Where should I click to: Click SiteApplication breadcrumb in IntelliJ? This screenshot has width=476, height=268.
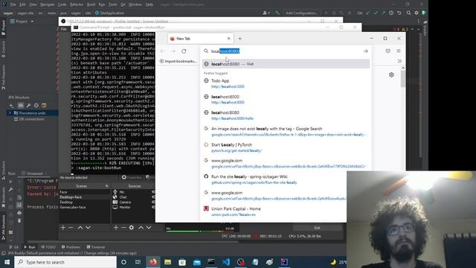109,13
